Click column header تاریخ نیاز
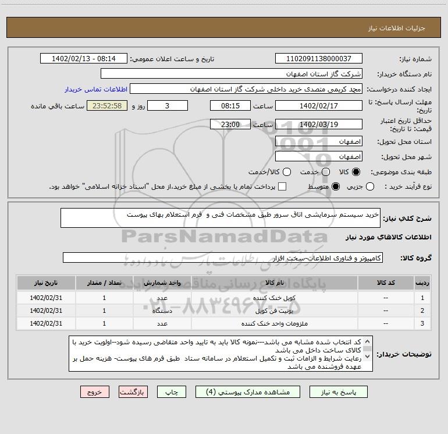The width and height of the screenshot is (448, 434). pos(46,283)
